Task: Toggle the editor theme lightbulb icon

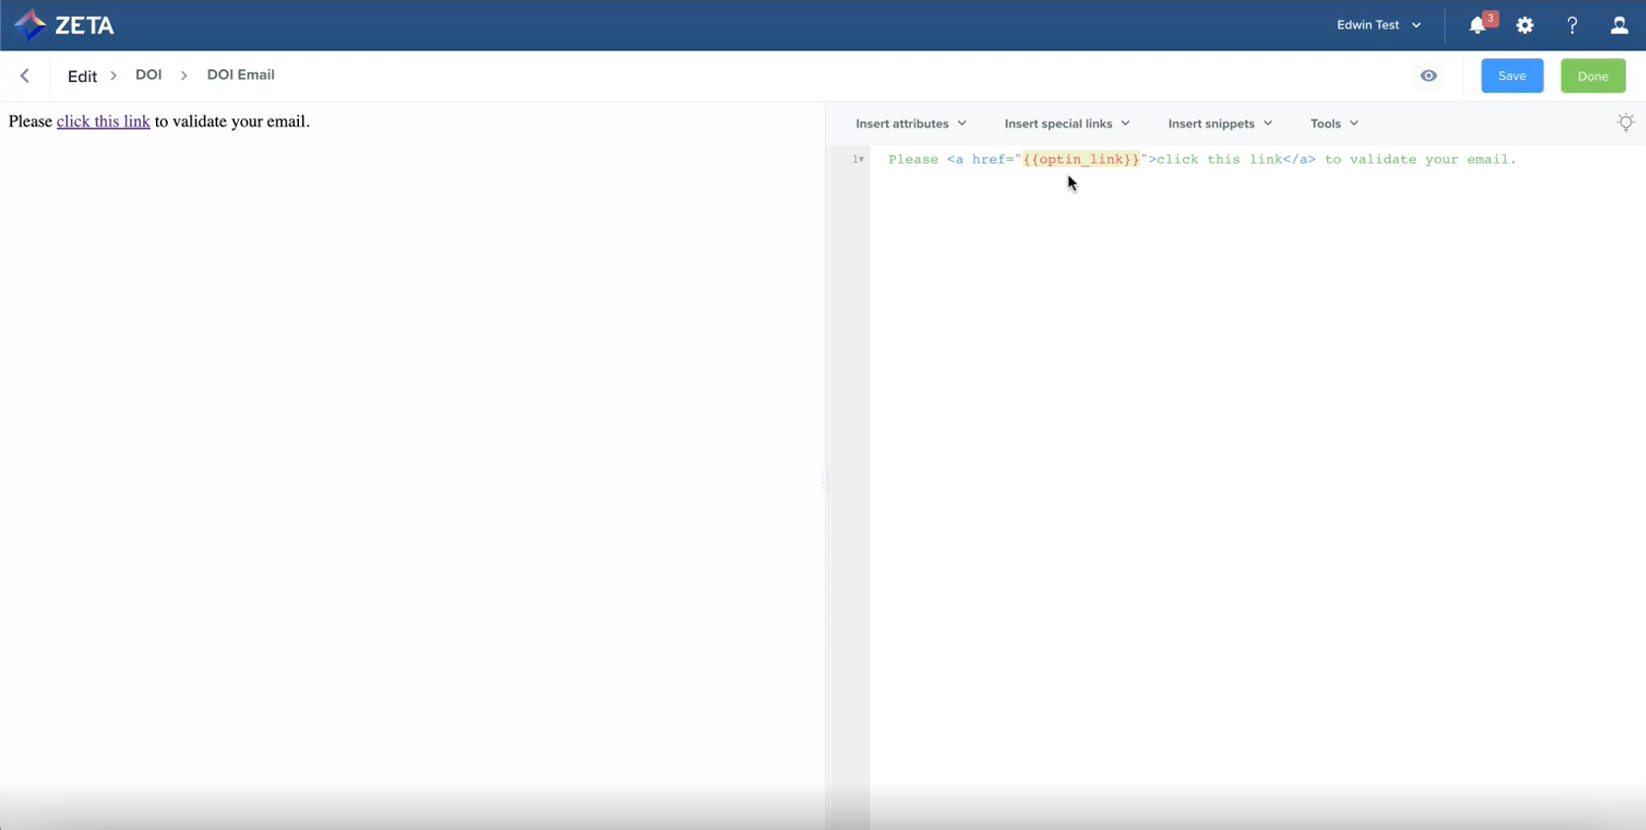Action: click(1625, 122)
